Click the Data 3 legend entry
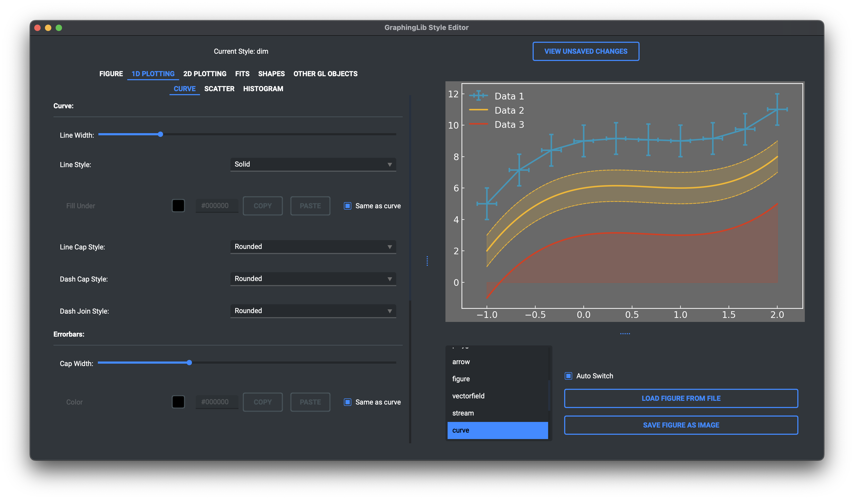This screenshot has height=500, width=854. [497, 124]
